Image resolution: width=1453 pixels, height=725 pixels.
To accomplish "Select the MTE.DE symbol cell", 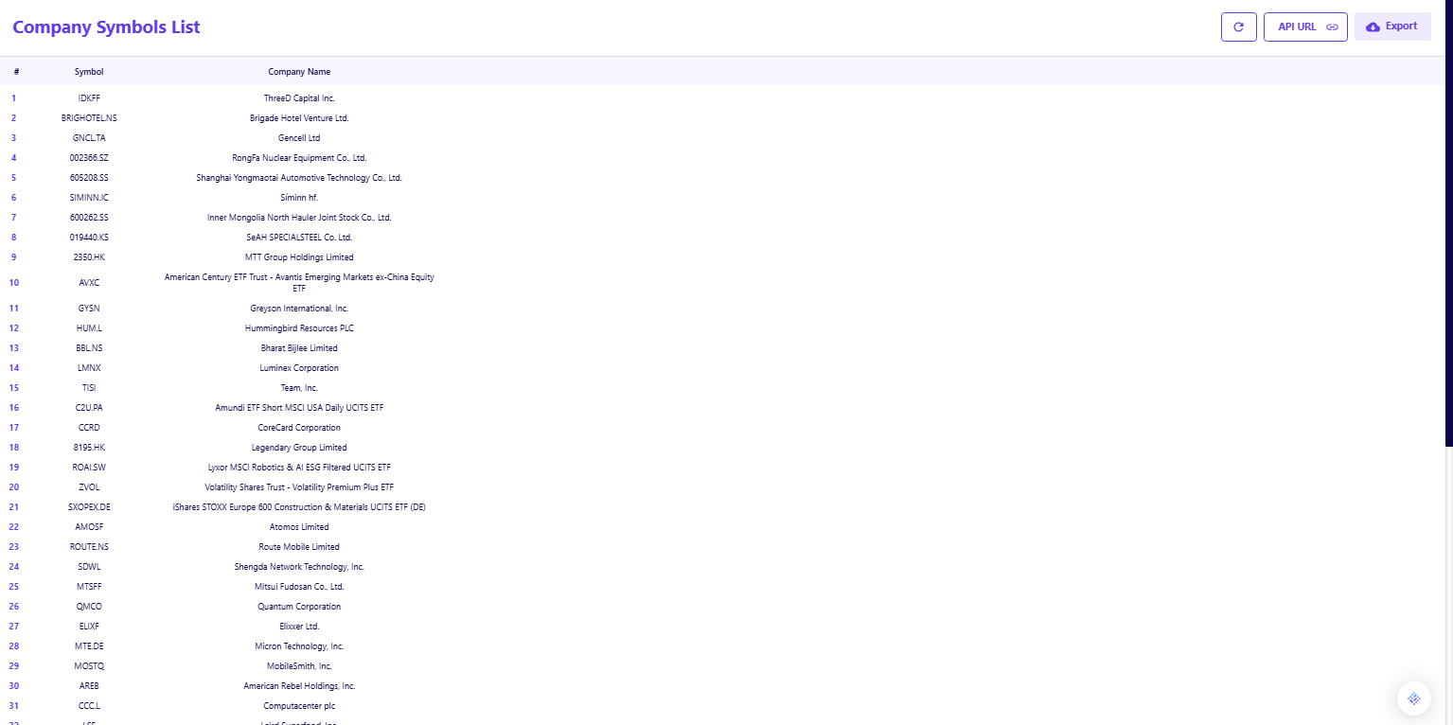I will click(x=89, y=646).
